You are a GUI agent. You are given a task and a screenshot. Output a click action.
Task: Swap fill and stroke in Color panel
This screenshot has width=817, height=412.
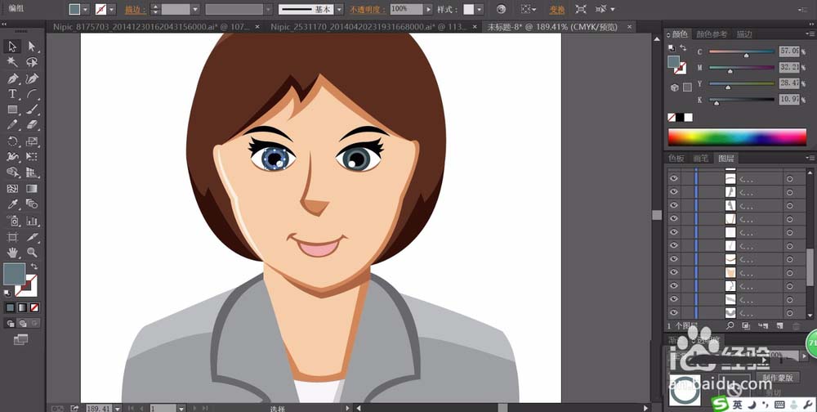(x=683, y=49)
